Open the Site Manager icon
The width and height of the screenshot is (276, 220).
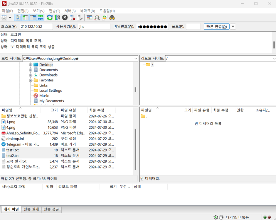[4, 18]
